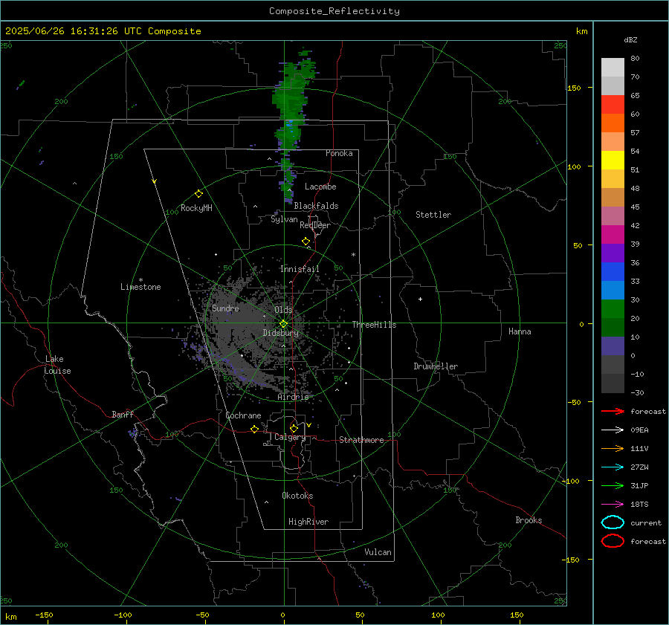Click the blue 36-33 dBZ color swatch
This screenshot has width=669, height=625.
[613, 272]
